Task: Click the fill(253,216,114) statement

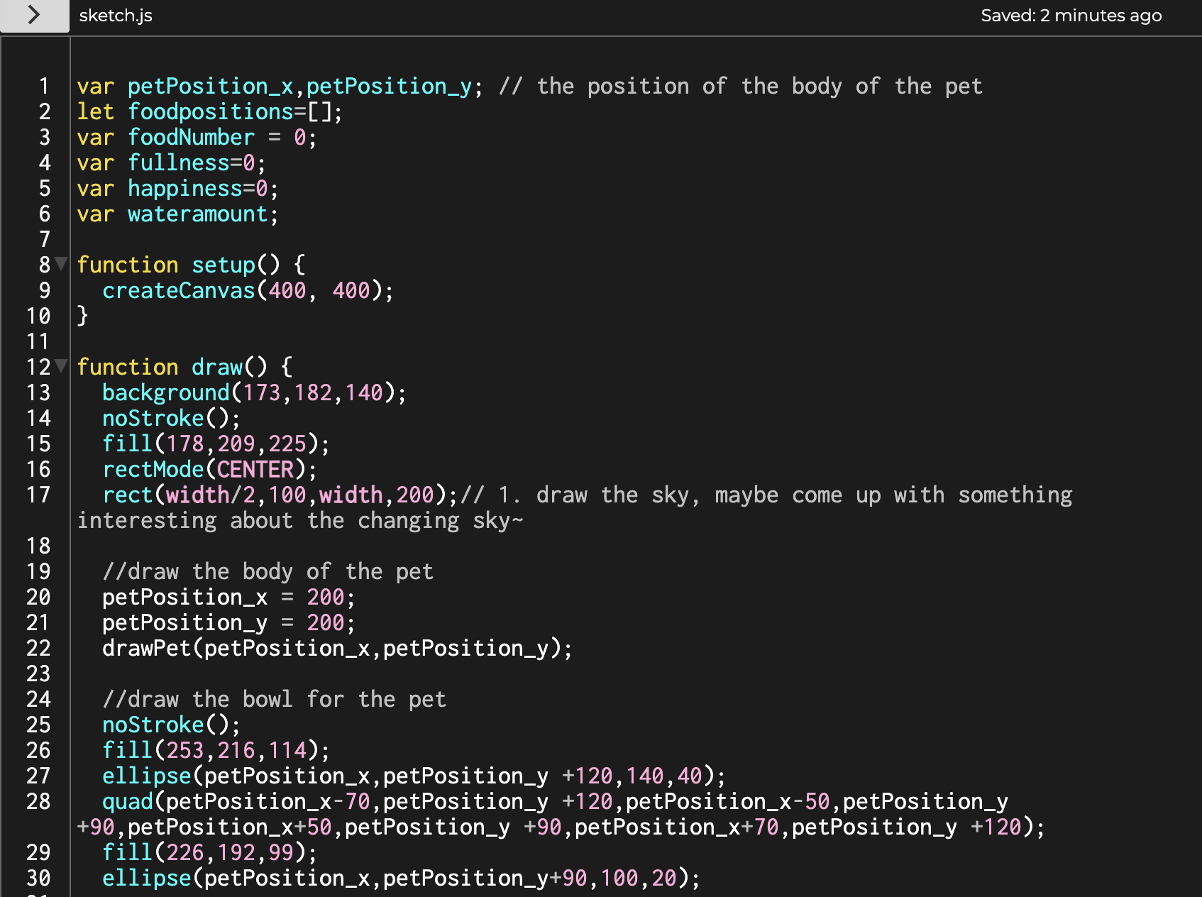Action: (216, 751)
